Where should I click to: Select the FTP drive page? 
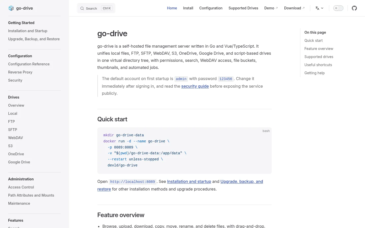tap(11, 122)
